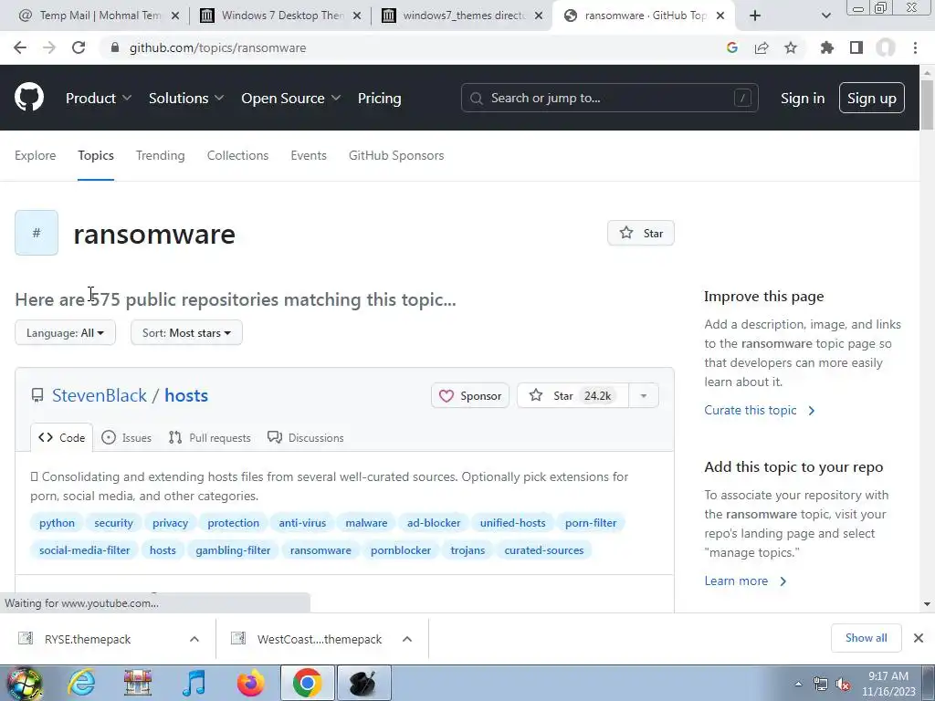935x701 pixels.
Task: Toggle the Chrome side panel icon
Action: [x=856, y=47]
